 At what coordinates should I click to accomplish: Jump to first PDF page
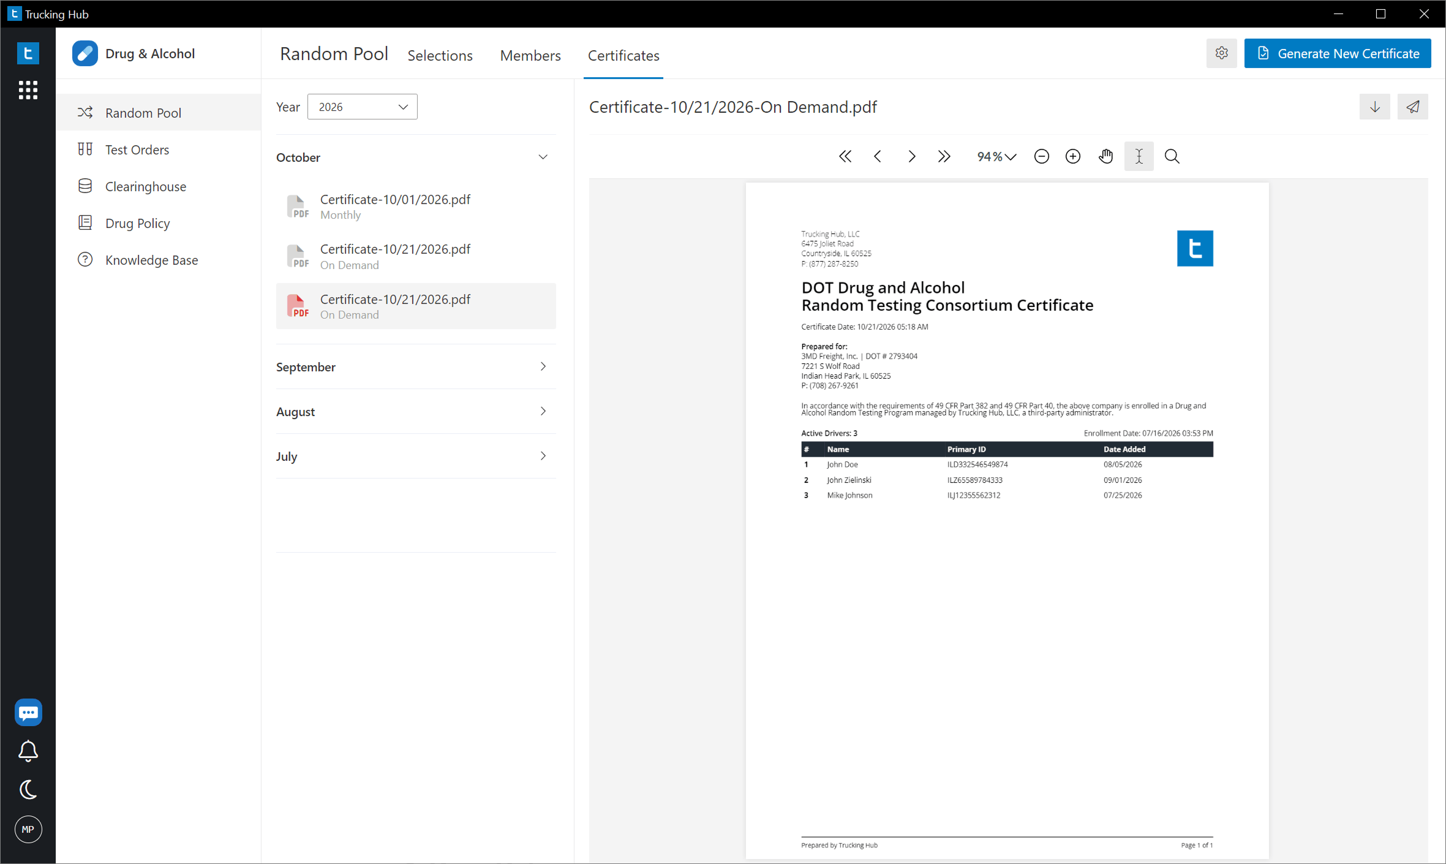click(845, 156)
